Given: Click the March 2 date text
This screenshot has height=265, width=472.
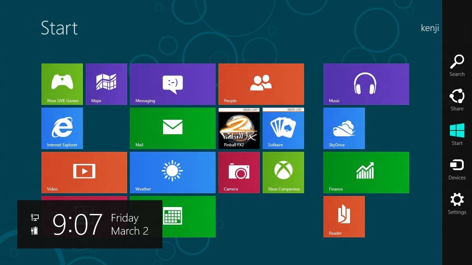Looking at the screenshot, I should (130, 231).
